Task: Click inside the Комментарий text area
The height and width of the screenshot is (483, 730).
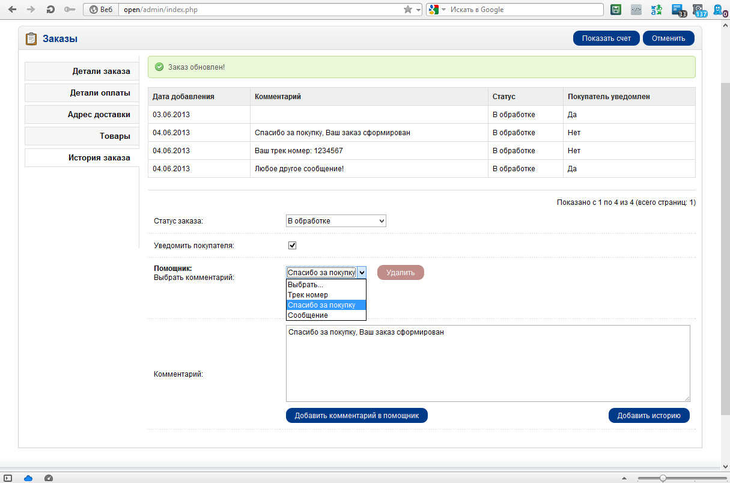Action: point(487,363)
